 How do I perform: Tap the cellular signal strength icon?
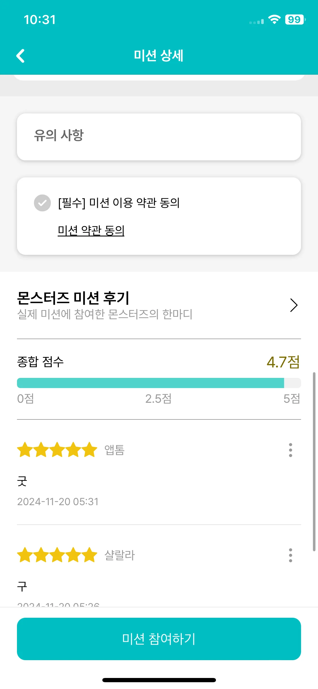[x=256, y=21]
